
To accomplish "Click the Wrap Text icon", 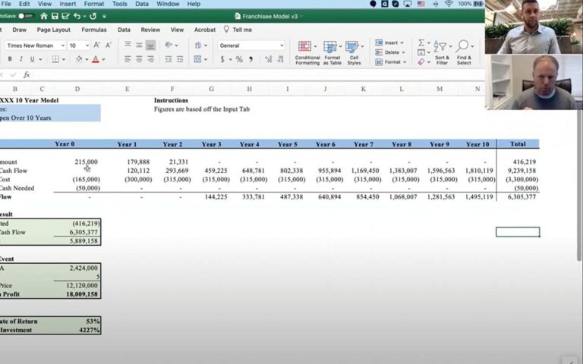I will tap(198, 45).
